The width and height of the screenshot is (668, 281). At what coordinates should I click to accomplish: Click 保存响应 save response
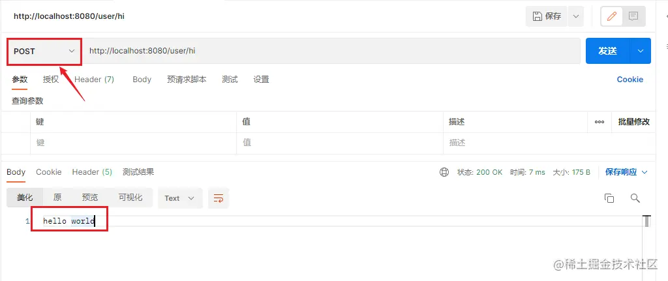pyautogui.click(x=621, y=172)
